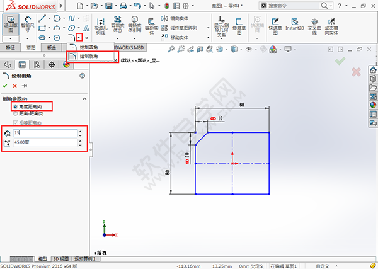Viewport: 378px width, 269px height.
Task: Click the Save icon in title bar
Action: click(109, 6)
